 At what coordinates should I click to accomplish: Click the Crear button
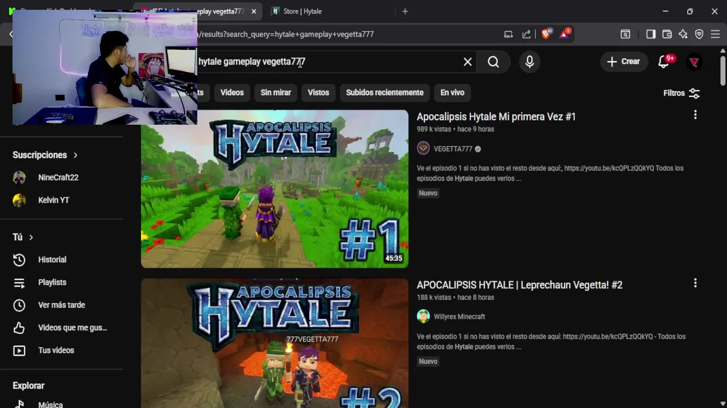[623, 61]
